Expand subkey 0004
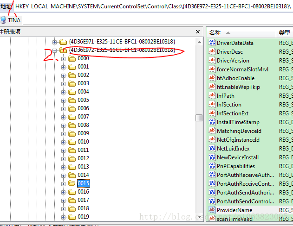This screenshot has width=293, height=226. (63, 92)
